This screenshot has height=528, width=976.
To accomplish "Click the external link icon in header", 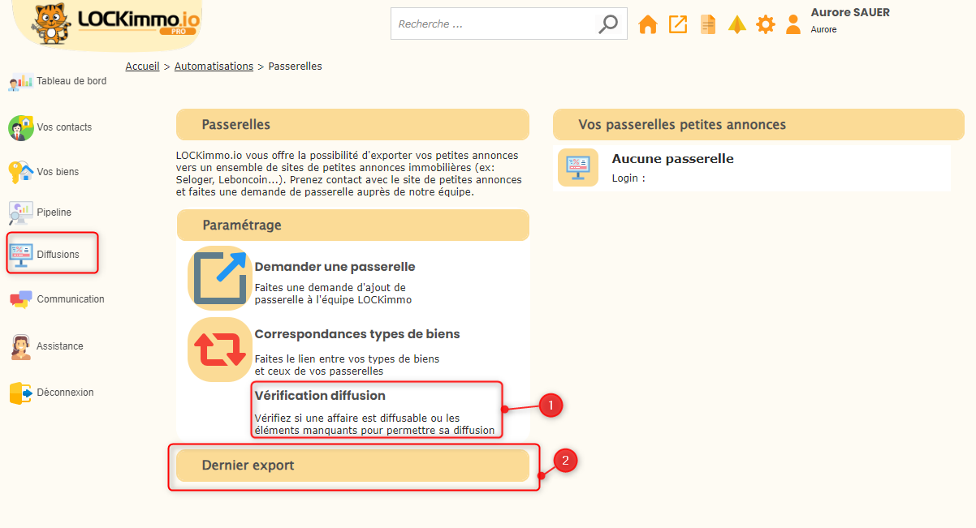I will [x=678, y=24].
